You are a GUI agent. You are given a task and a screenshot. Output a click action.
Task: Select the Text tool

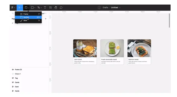coord(45,8)
